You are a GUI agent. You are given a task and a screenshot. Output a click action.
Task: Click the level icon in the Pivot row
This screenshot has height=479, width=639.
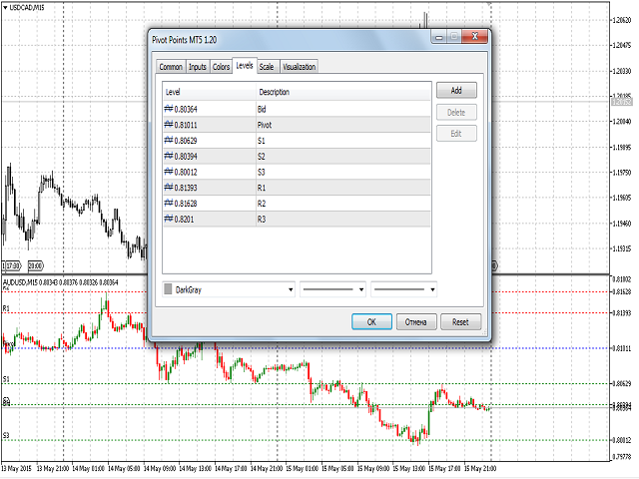coord(169,126)
